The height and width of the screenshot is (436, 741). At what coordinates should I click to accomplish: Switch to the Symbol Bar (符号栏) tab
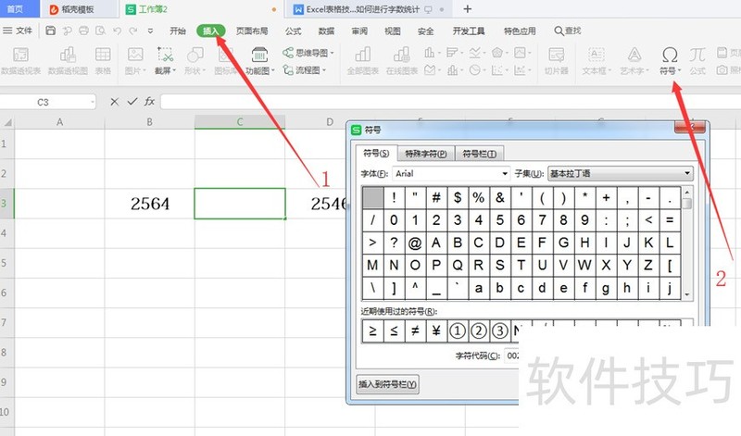tap(479, 154)
